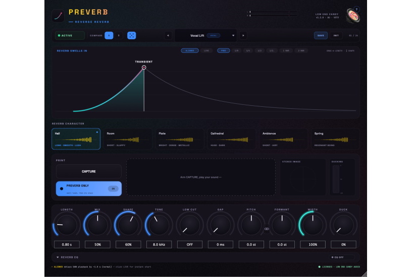This screenshot has height=277, width=414.
Task: Click the output level meter bars
Action: pyautogui.click(x=272, y=14)
